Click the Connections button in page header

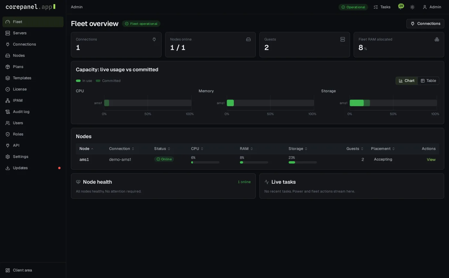(425, 24)
